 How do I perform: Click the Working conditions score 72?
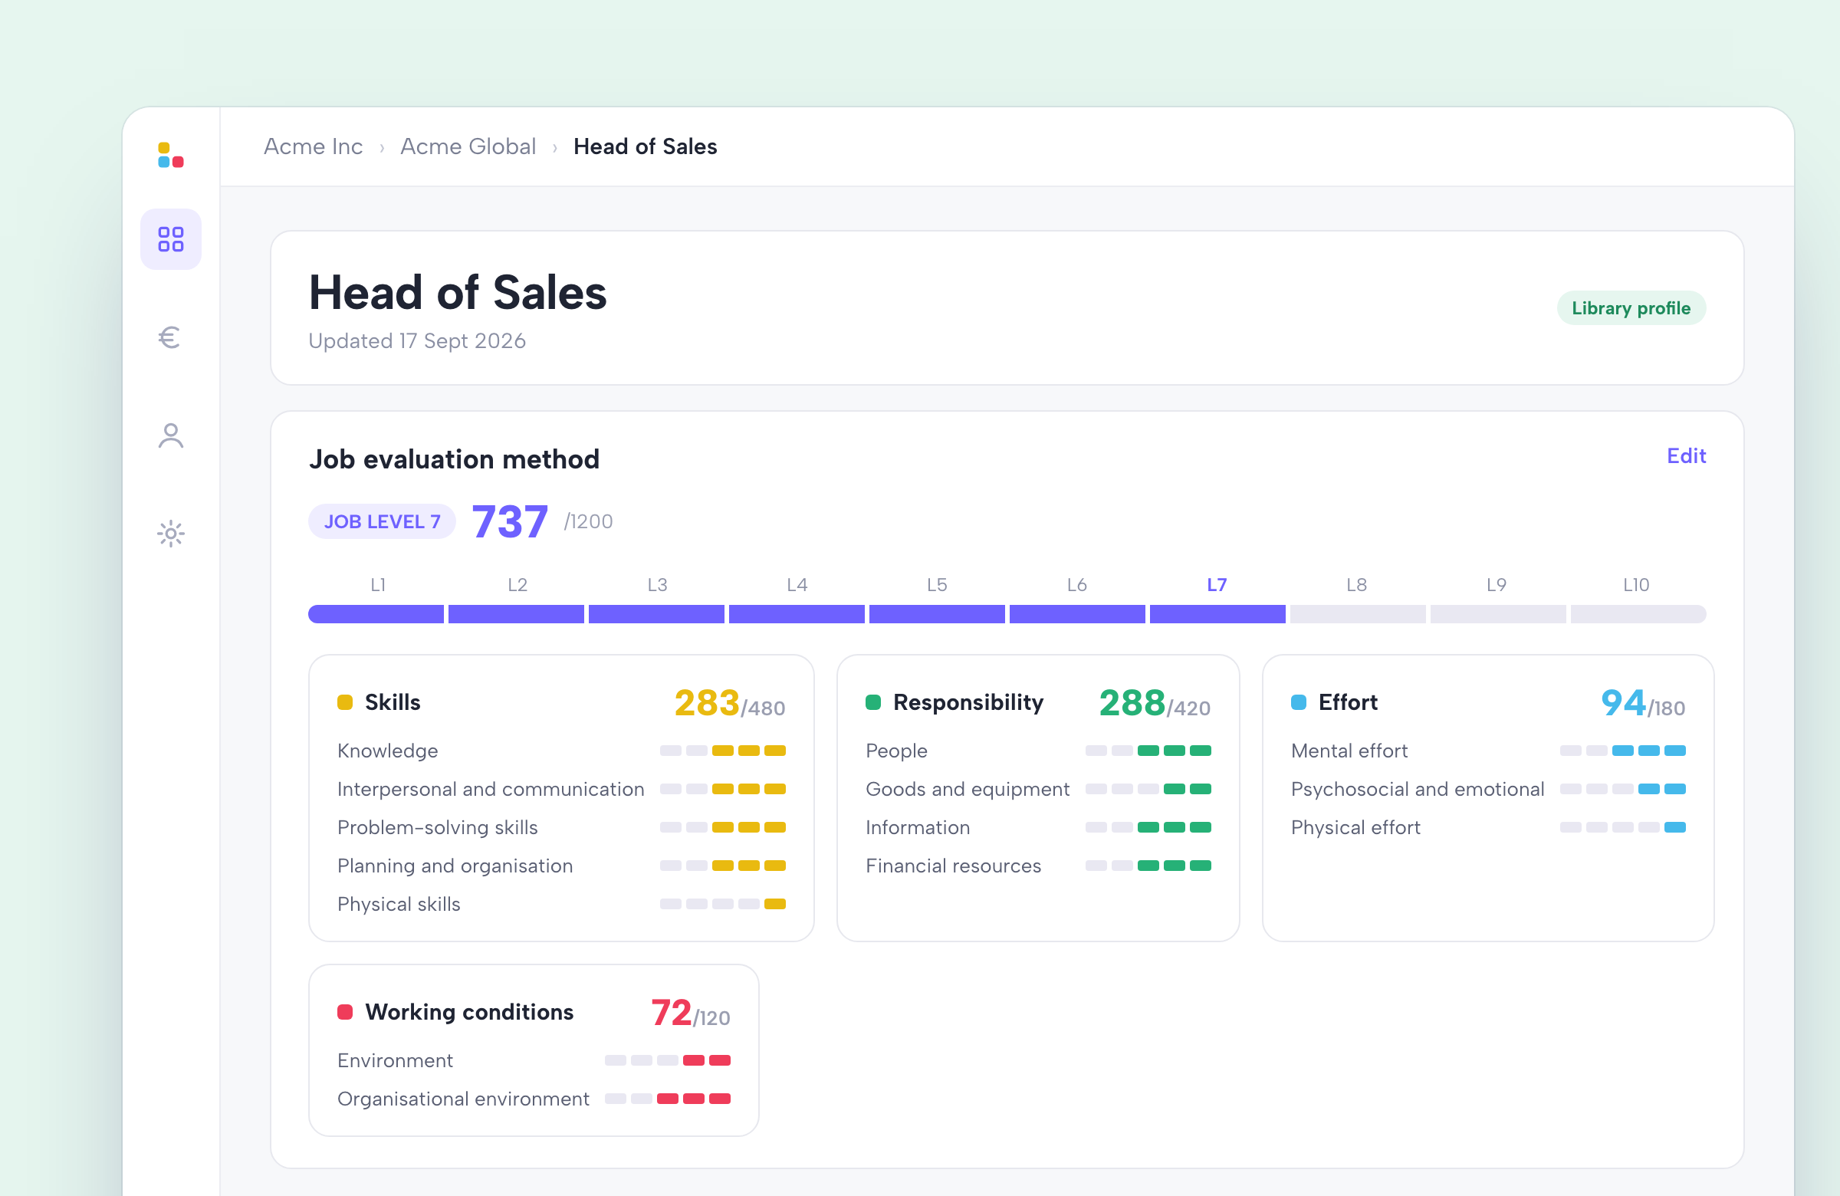tap(671, 1013)
